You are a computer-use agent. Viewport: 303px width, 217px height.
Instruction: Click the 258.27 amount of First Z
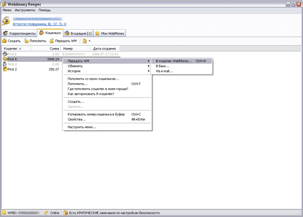click(x=54, y=69)
